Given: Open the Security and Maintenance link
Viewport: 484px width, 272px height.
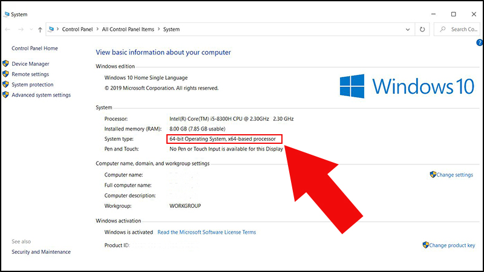Looking at the screenshot, I should (41, 252).
